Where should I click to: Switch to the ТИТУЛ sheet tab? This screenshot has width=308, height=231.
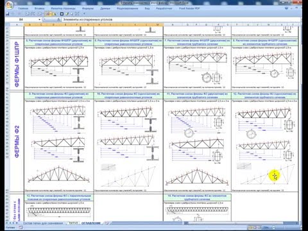pyautogui.click(x=73, y=223)
